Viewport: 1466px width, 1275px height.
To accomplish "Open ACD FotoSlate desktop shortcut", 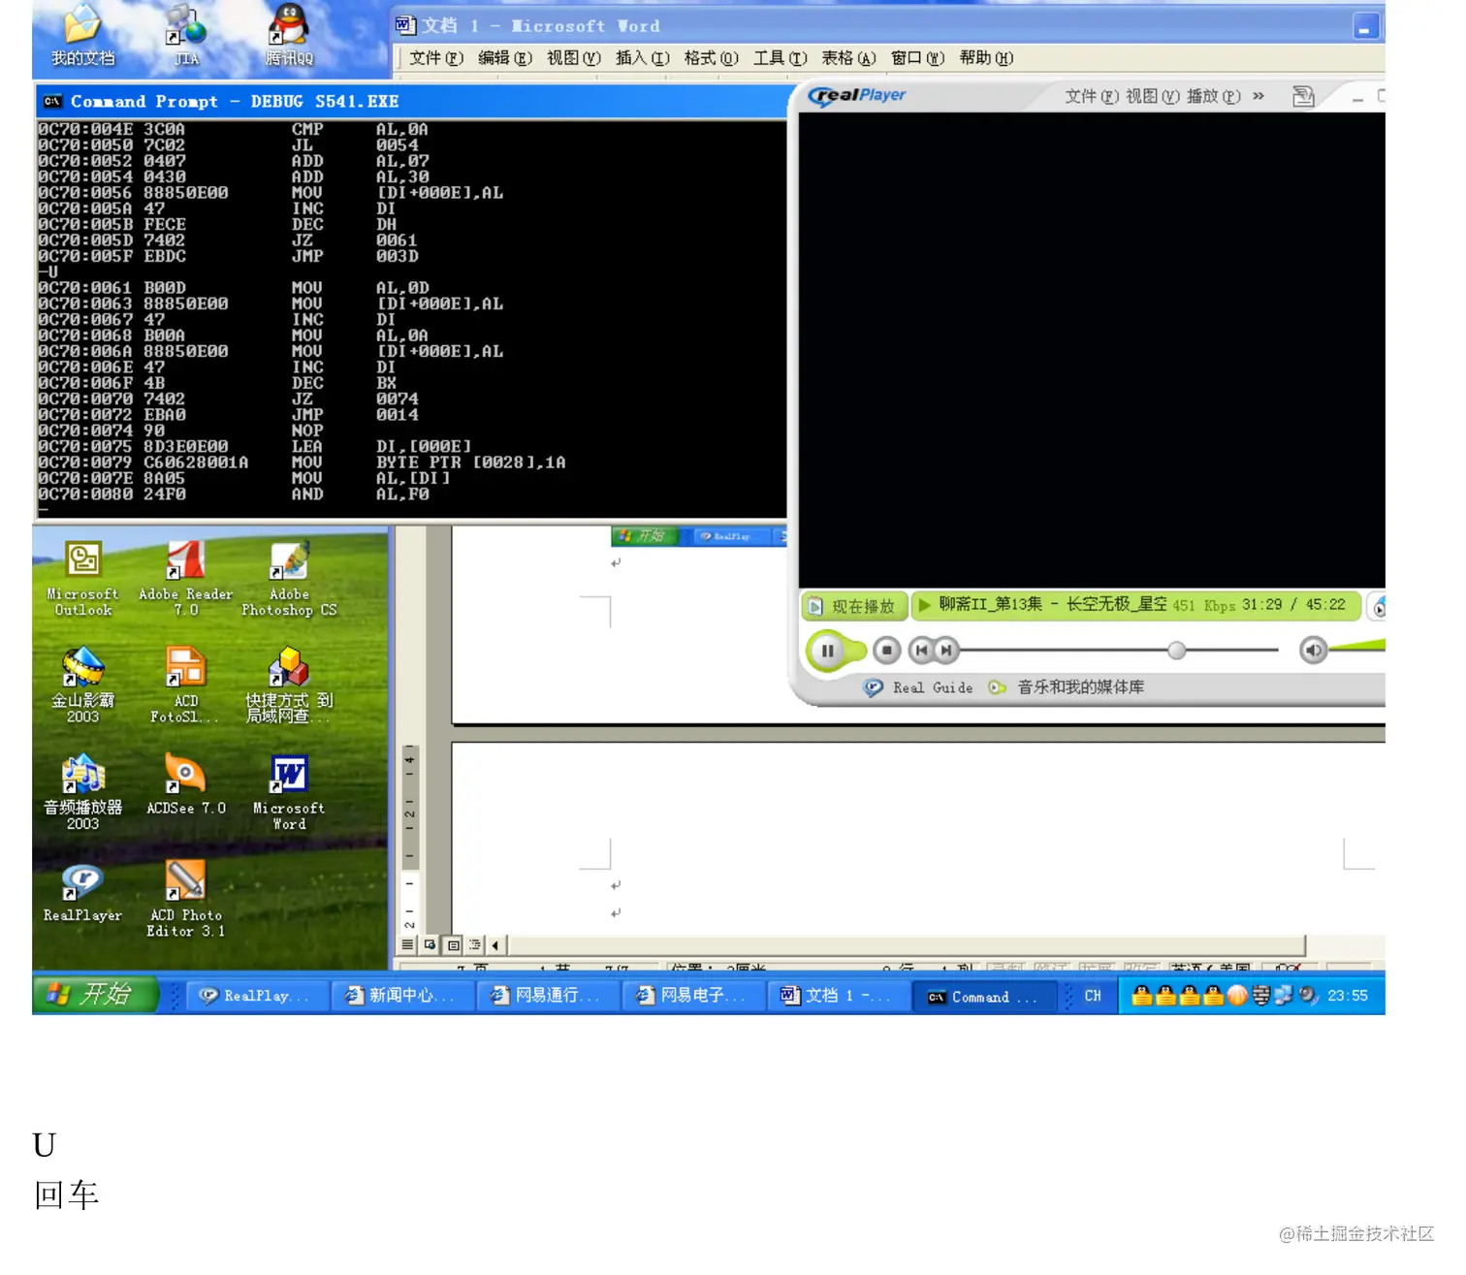I will (185, 685).
